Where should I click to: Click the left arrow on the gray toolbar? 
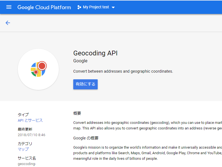click(8, 23)
